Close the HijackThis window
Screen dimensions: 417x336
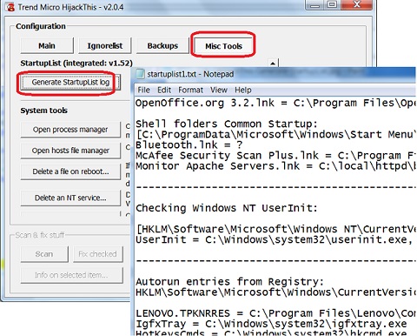point(357,5)
